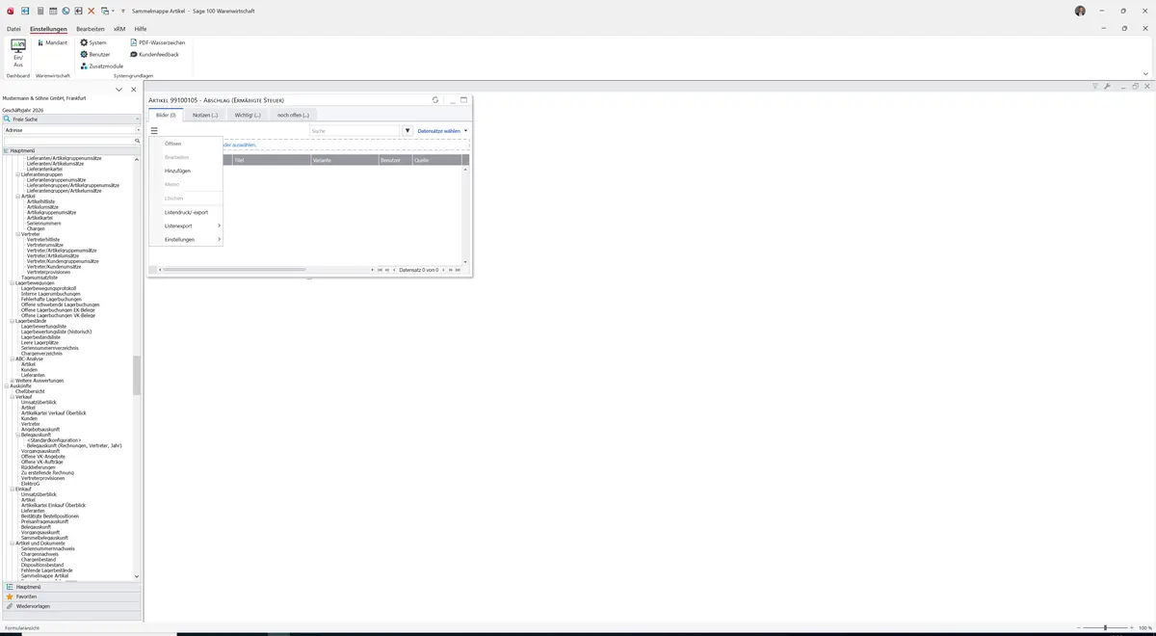Close the navigation pane with X
Screen dimensions: 1156x636
(134, 90)
